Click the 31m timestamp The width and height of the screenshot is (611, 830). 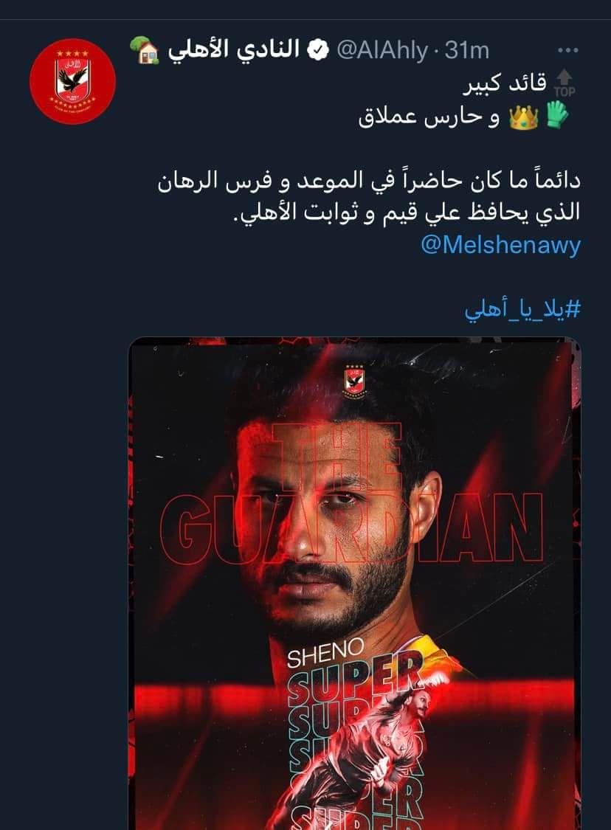click(x=467, y=51)
